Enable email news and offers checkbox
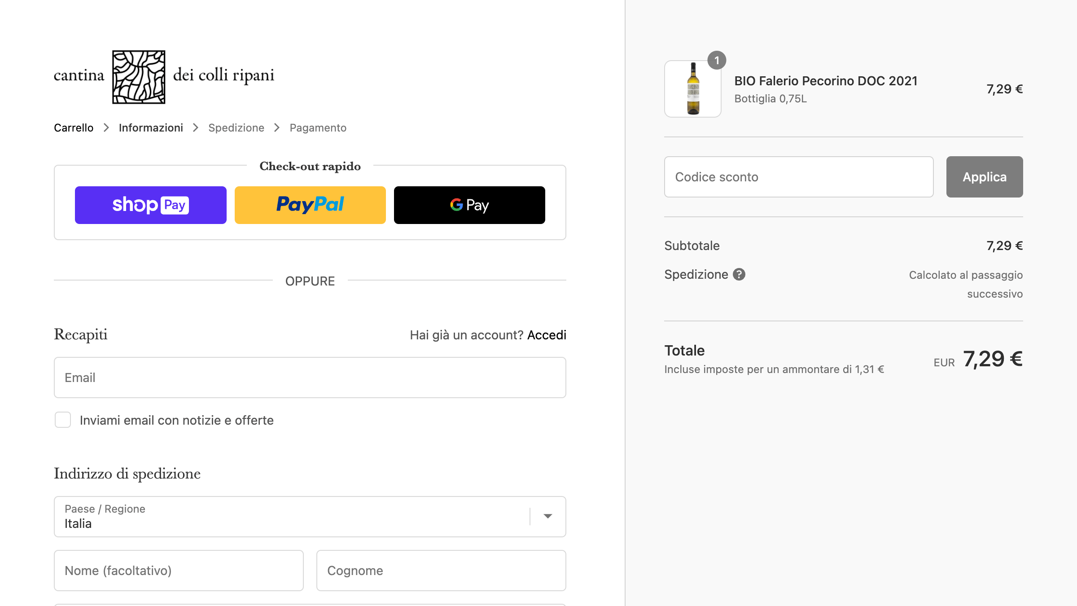Image resolution: width=1077 pixels, height=606 pixels. (x=63, y=420)
